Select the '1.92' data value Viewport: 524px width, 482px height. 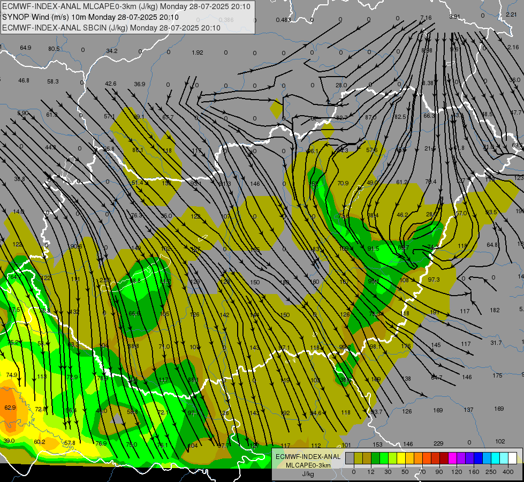(198, 52)
